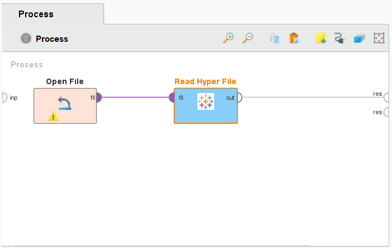
Task: Click the Open File 'fil' output port
Action: (98, 98)
